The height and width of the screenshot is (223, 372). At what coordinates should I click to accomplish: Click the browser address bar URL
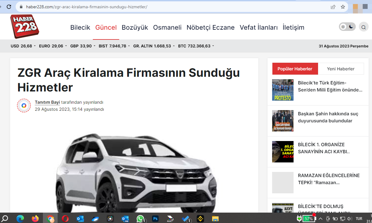(x=87, y=7)
